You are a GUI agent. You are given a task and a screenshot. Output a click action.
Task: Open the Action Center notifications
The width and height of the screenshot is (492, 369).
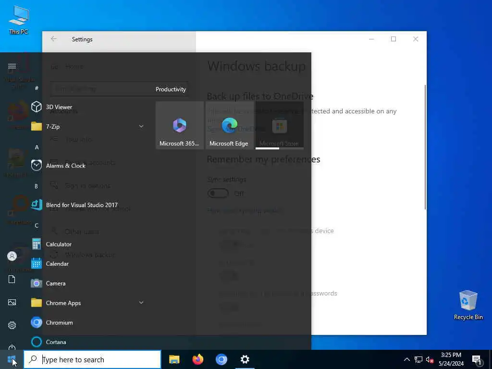pos(476,360)
